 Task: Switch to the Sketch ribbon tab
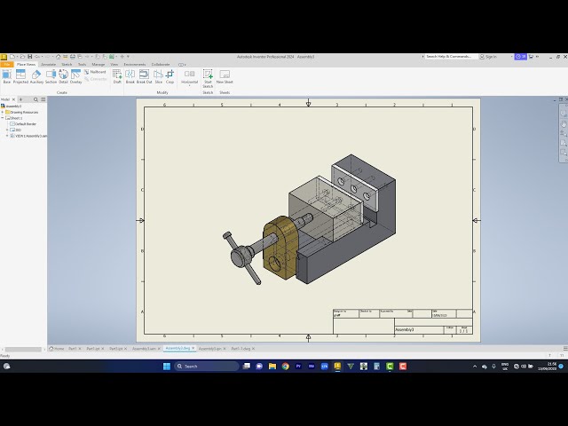[x=67, y=65]
